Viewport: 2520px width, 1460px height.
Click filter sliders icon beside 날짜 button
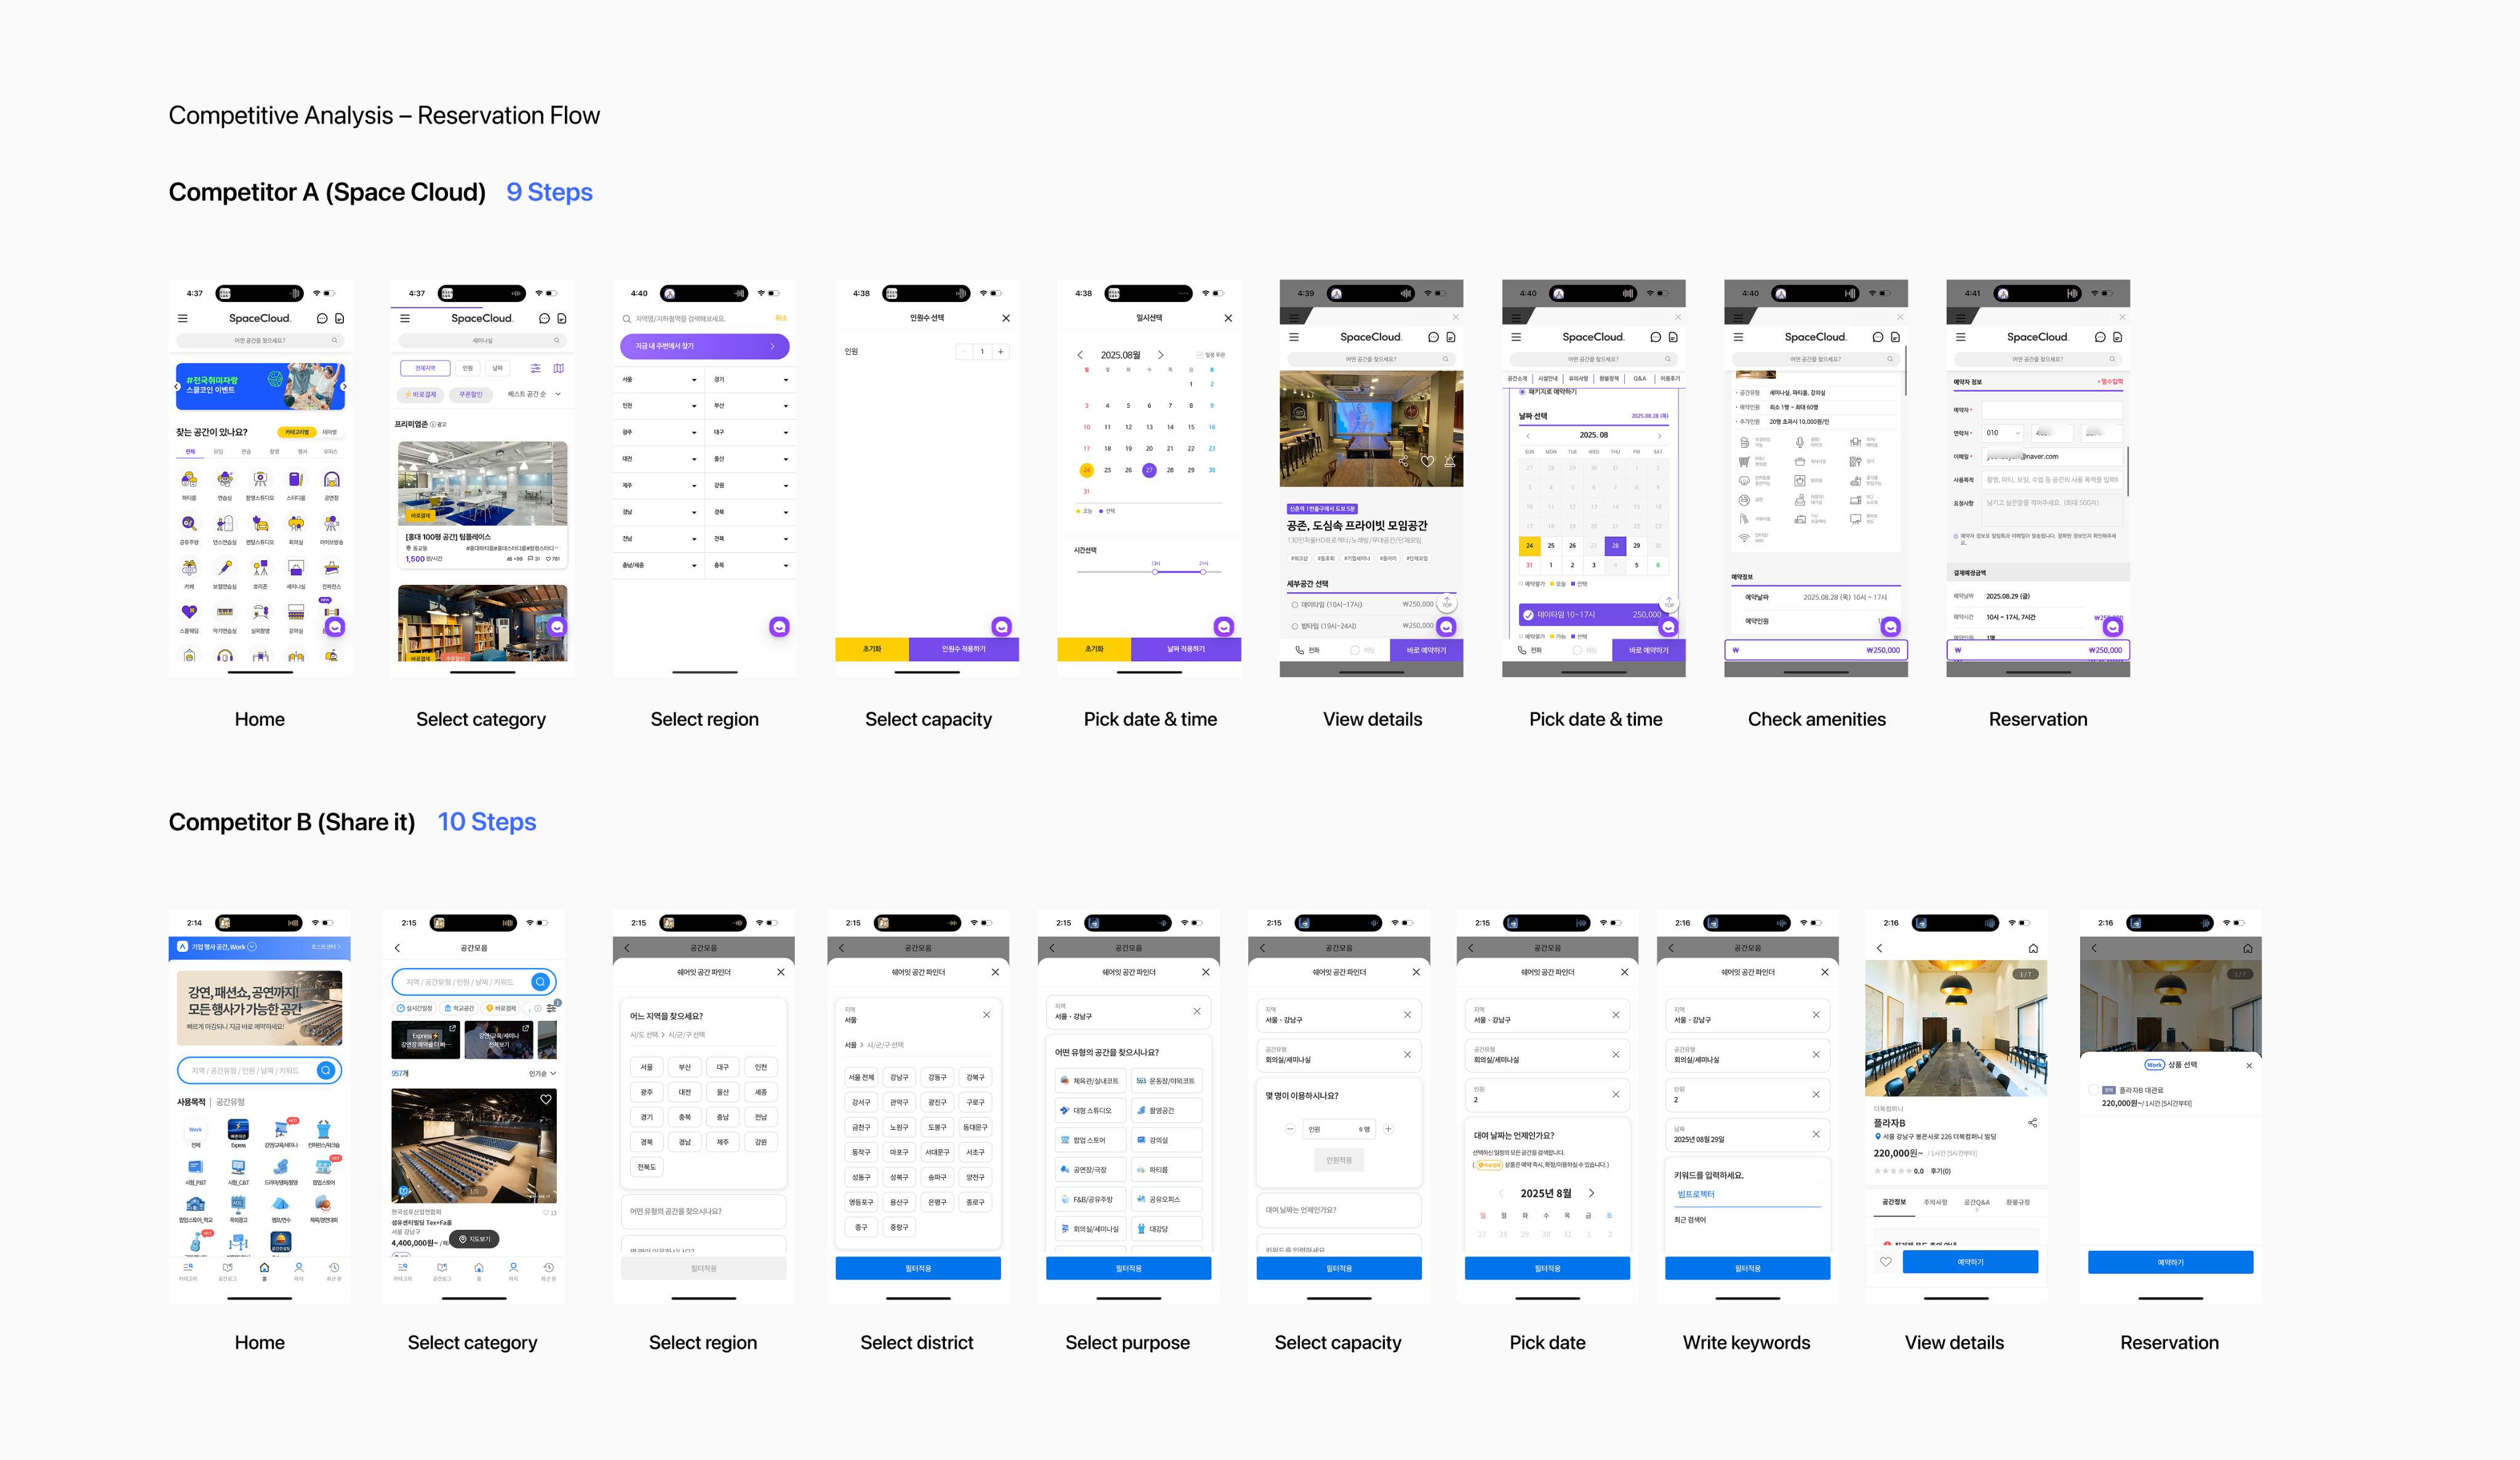pos(536,369)
